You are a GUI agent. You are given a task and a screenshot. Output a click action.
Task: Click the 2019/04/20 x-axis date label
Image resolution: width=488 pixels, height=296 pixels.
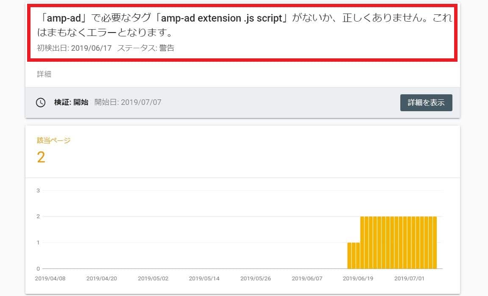(x=101, y=279)
